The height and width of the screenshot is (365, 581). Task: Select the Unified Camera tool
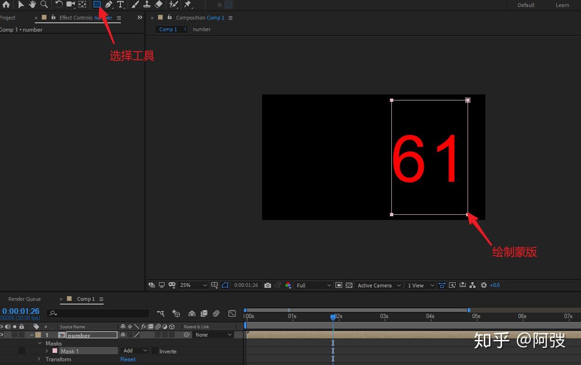71,5
